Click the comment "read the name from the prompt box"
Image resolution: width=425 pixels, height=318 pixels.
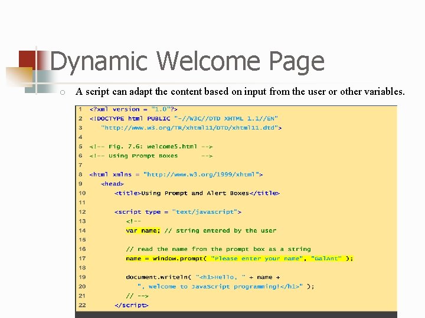click(218, 249)
